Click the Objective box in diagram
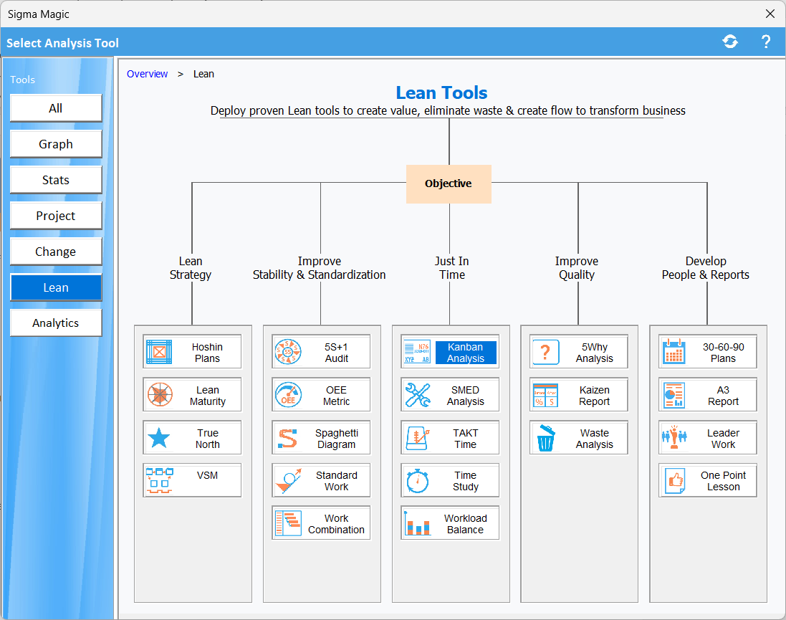This screenshot has width=786, height=620. [x=449, y=183]
